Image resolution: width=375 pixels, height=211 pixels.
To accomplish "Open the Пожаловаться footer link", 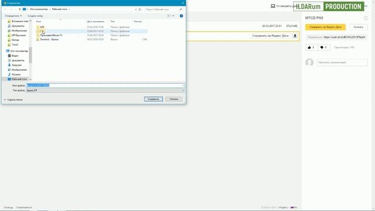I will coord(23,207).
